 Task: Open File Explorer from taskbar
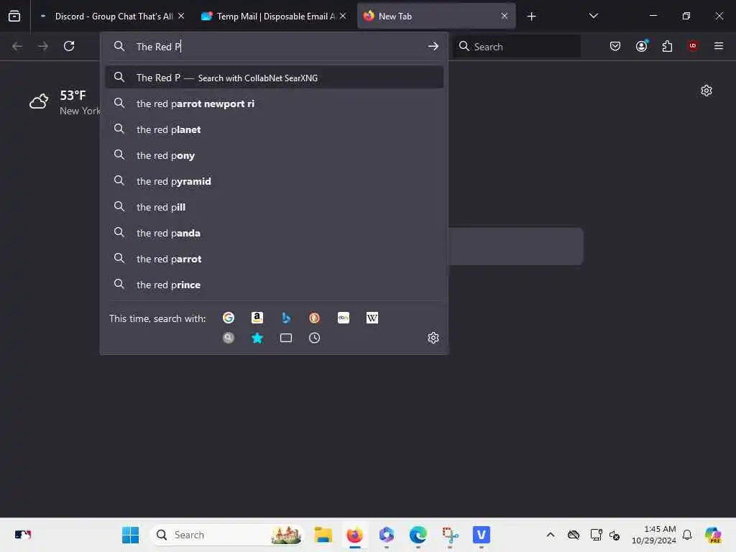click(323, 535)
